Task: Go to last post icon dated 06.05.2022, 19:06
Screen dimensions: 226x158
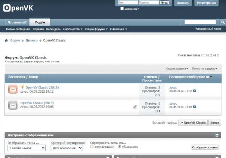Action: 195,107
